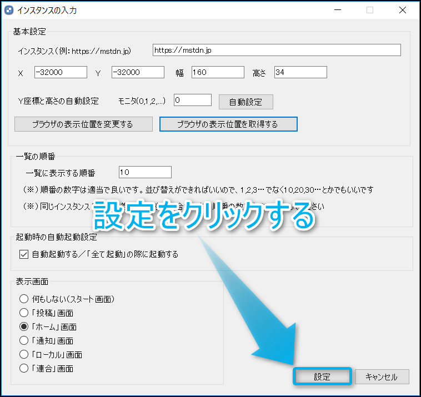Pick the 「連合」画面 radio option
This screenshot has width=421, height=397.
[x=24, y=368]
